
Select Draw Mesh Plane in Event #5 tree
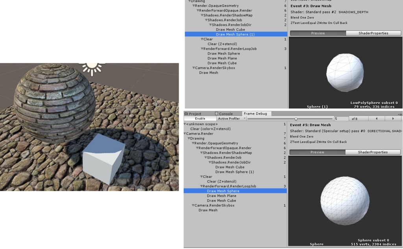(222, 196)
